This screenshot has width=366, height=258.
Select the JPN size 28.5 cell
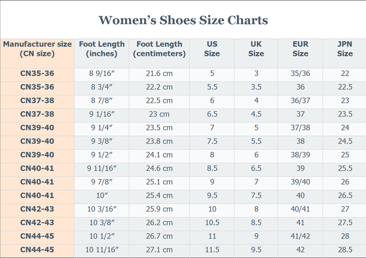[x=345, y=249]
